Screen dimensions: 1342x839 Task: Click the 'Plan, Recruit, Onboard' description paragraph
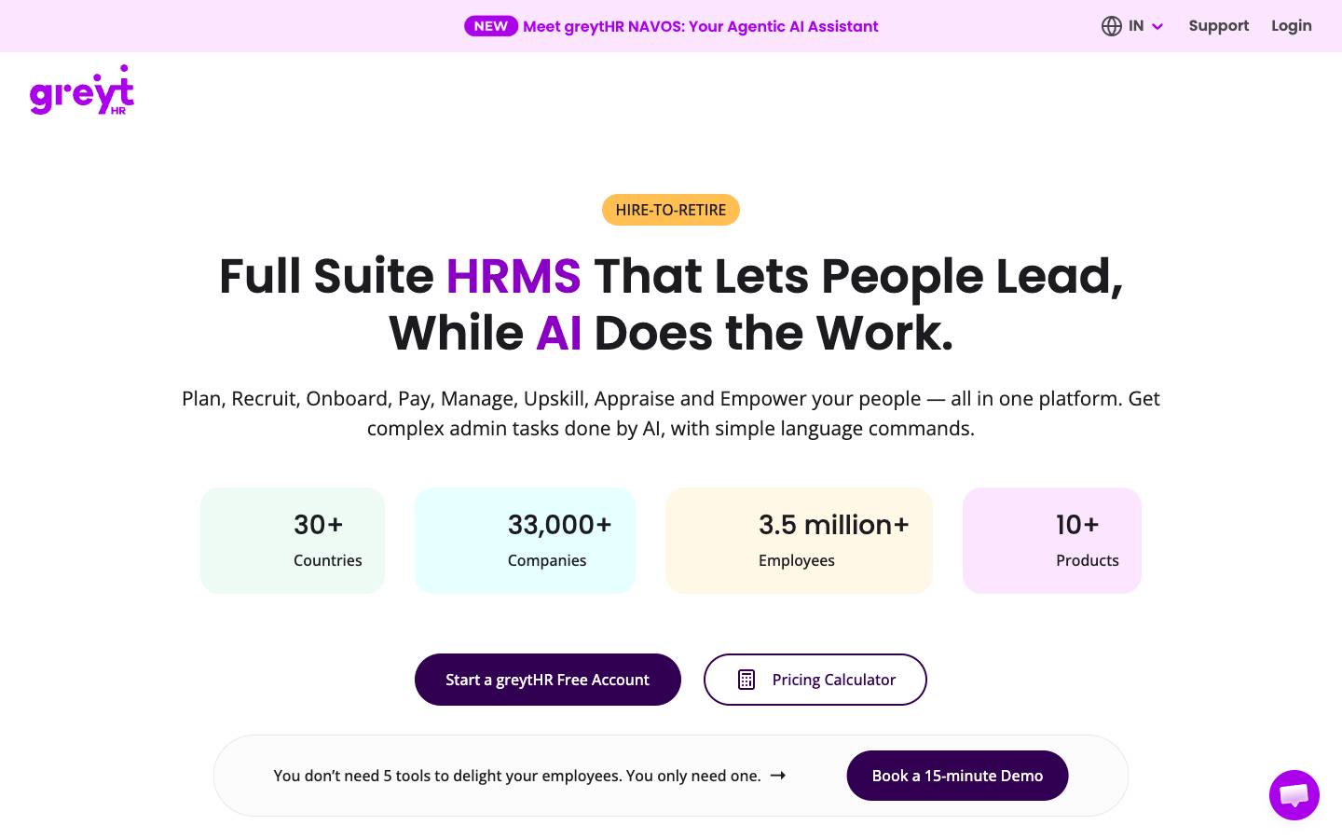[671, 413]
